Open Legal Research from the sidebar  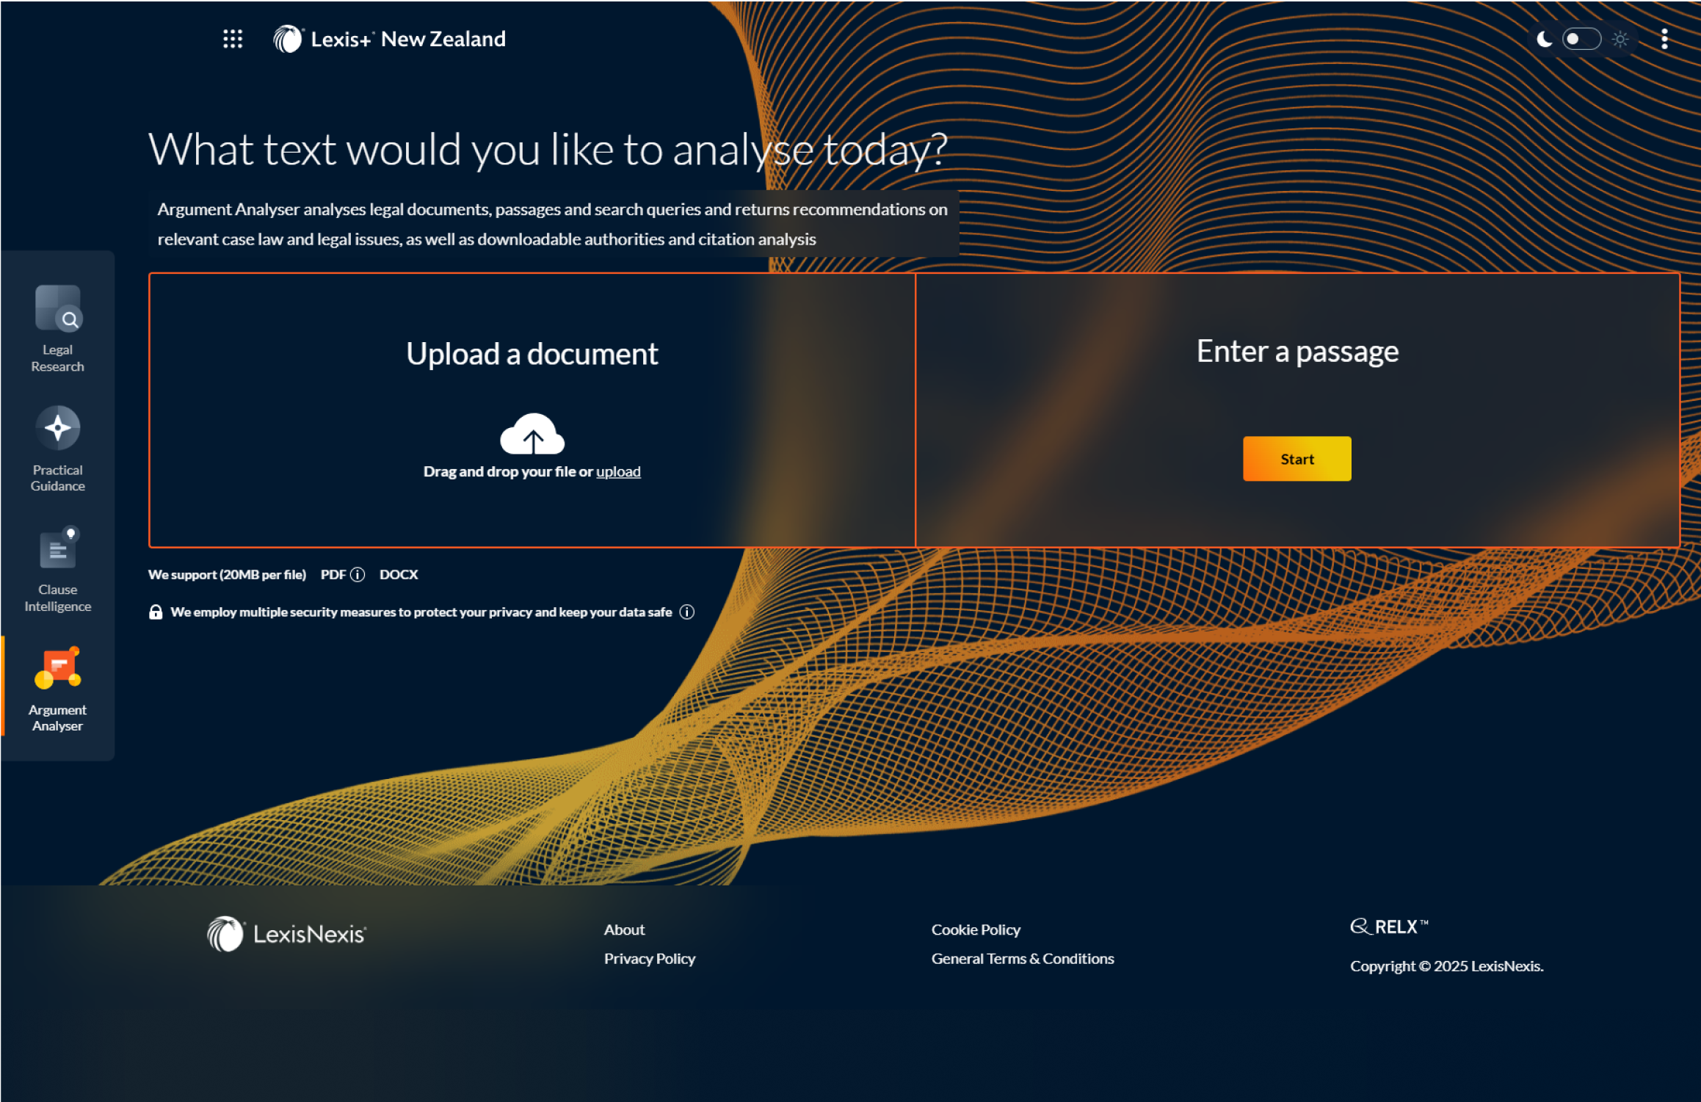(57, 329)
